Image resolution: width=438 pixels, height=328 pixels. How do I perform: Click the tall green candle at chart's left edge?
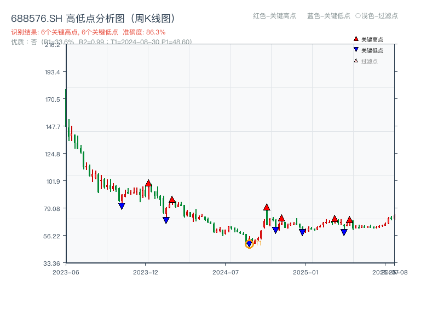coord(66,107)
